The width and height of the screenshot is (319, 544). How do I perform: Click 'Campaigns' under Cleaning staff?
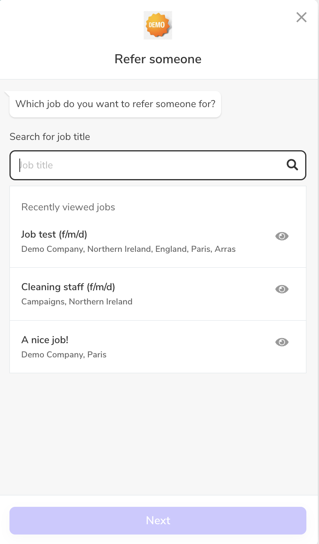[43, 302]
